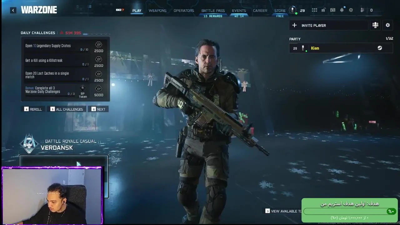Click the Verdansk playlist tile
The image size is (400, 225).
[64, 177]
